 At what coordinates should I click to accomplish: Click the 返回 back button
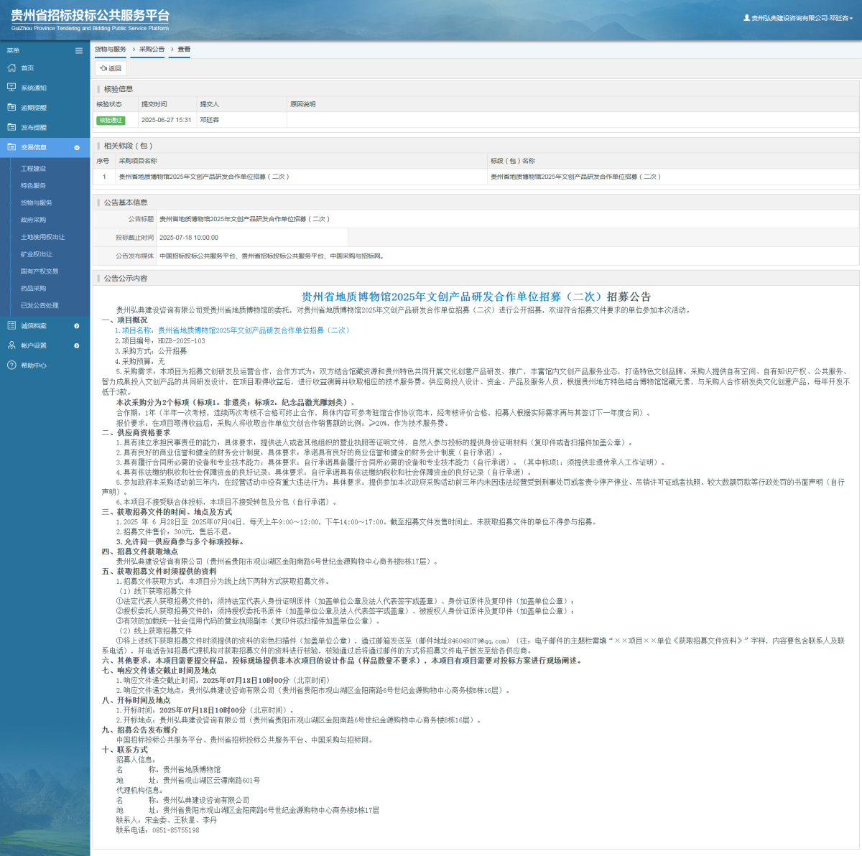[111, 68]
